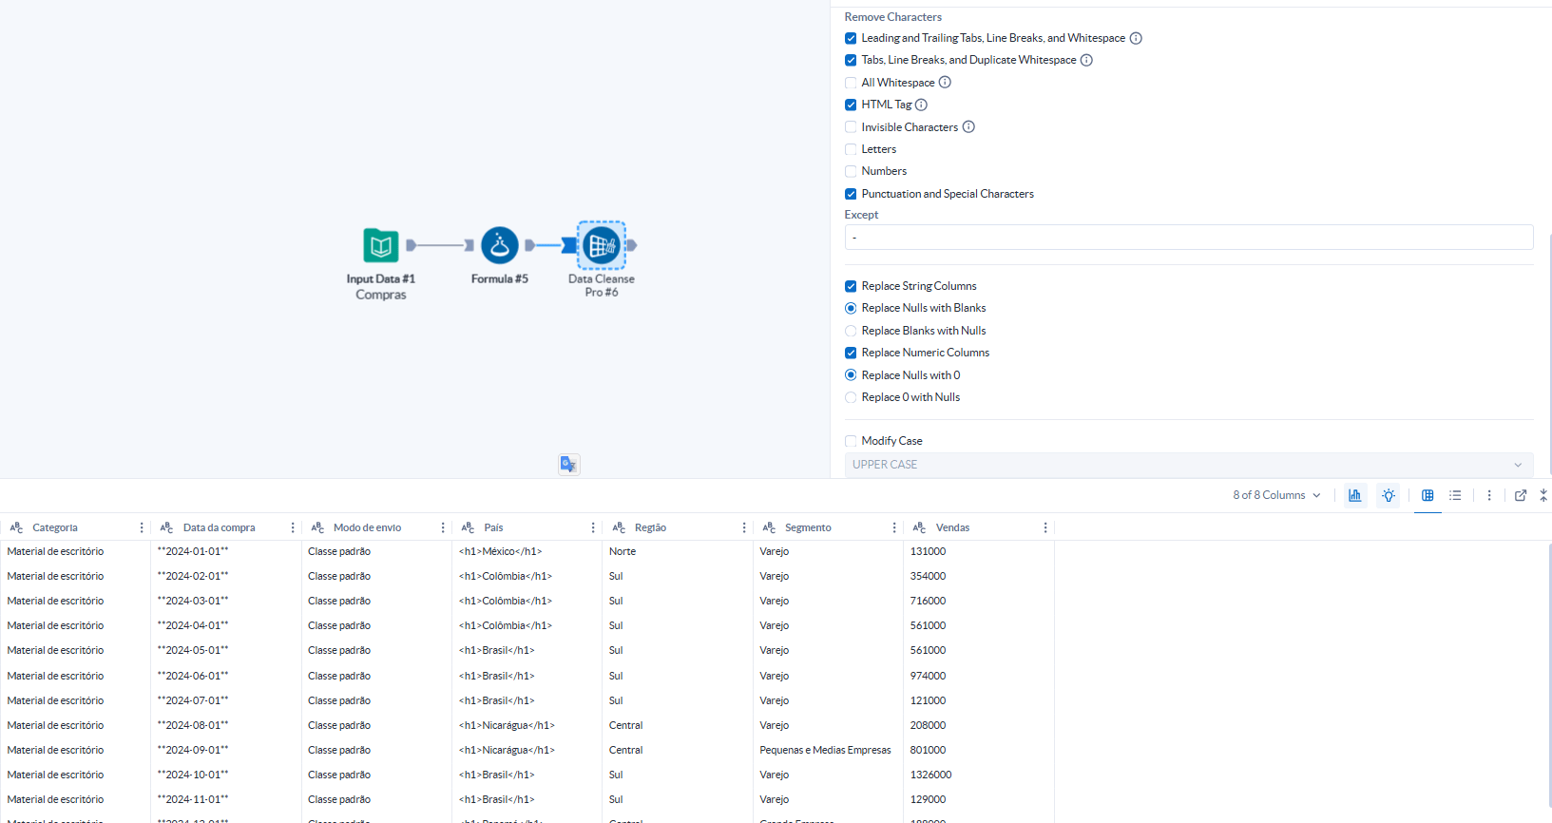Viewport: 1552px width, 823px height.
Task: Click the translate icon on canvas
Action: [x=568, y=464]
